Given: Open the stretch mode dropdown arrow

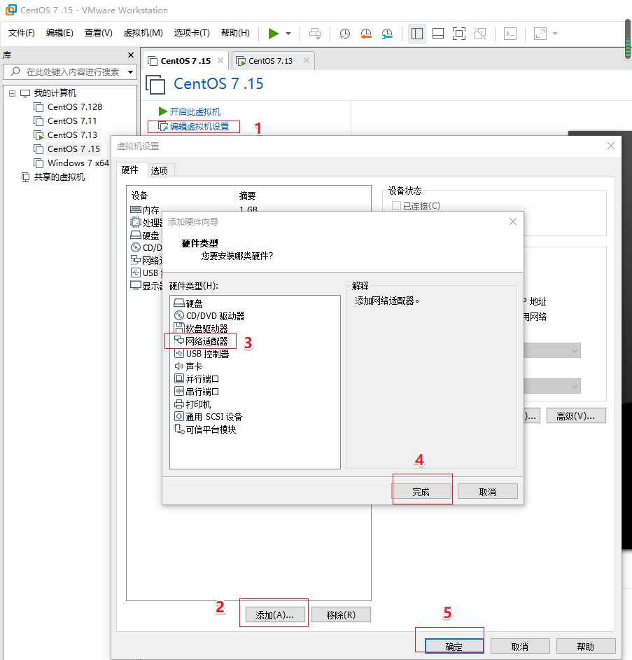Looking at the screenshot, I should click(554, 33).
